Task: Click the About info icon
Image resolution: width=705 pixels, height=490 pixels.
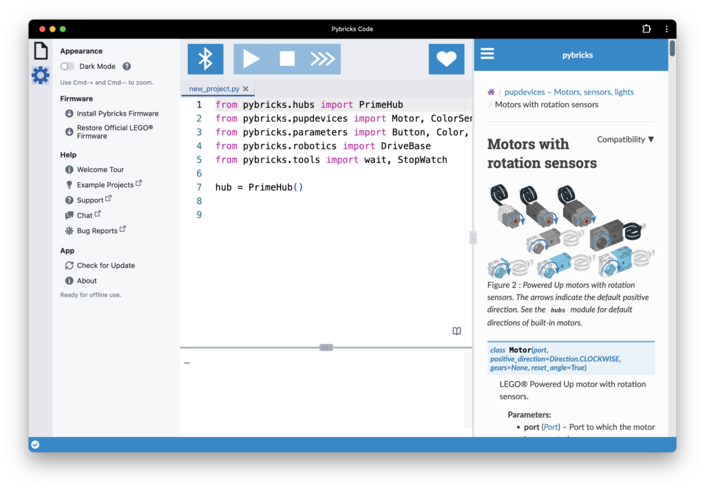Action: click(x=70, y=281)
